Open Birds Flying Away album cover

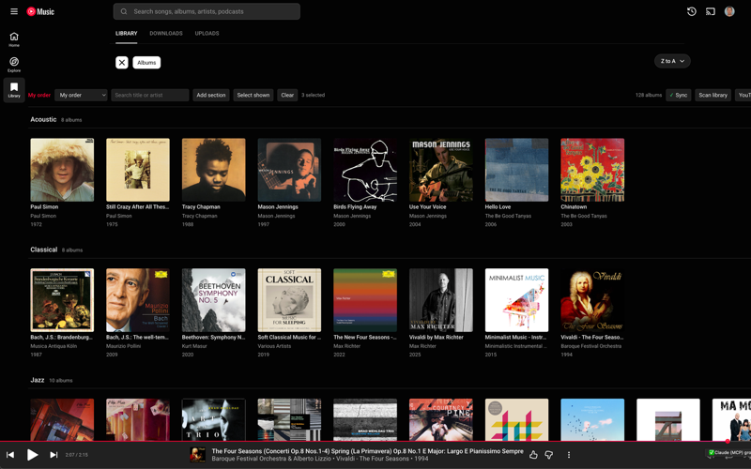tap(365, 170)
